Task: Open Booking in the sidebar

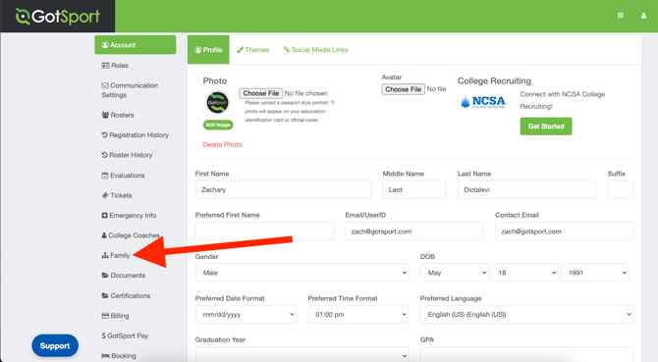Action: (119, 356)
